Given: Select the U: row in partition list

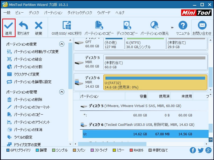Looking at the screenshot, I should coord(145,134).
